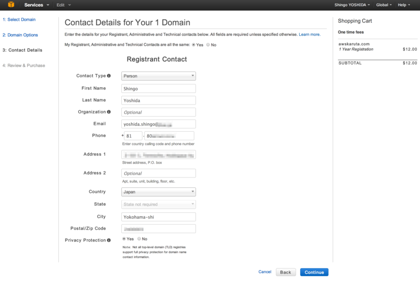Select step 3: Contact Details
The height and width of the screenshot is (283, 420).
tap(23, 50)
